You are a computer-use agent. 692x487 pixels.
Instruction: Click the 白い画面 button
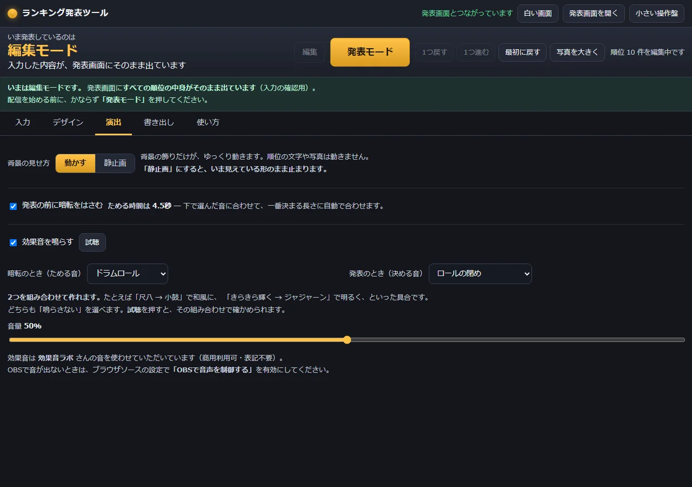tap(538, 14)
